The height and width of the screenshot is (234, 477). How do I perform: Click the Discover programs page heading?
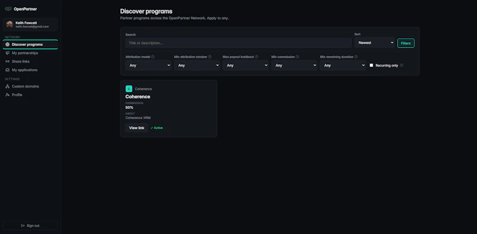click(x=146, y=11)
